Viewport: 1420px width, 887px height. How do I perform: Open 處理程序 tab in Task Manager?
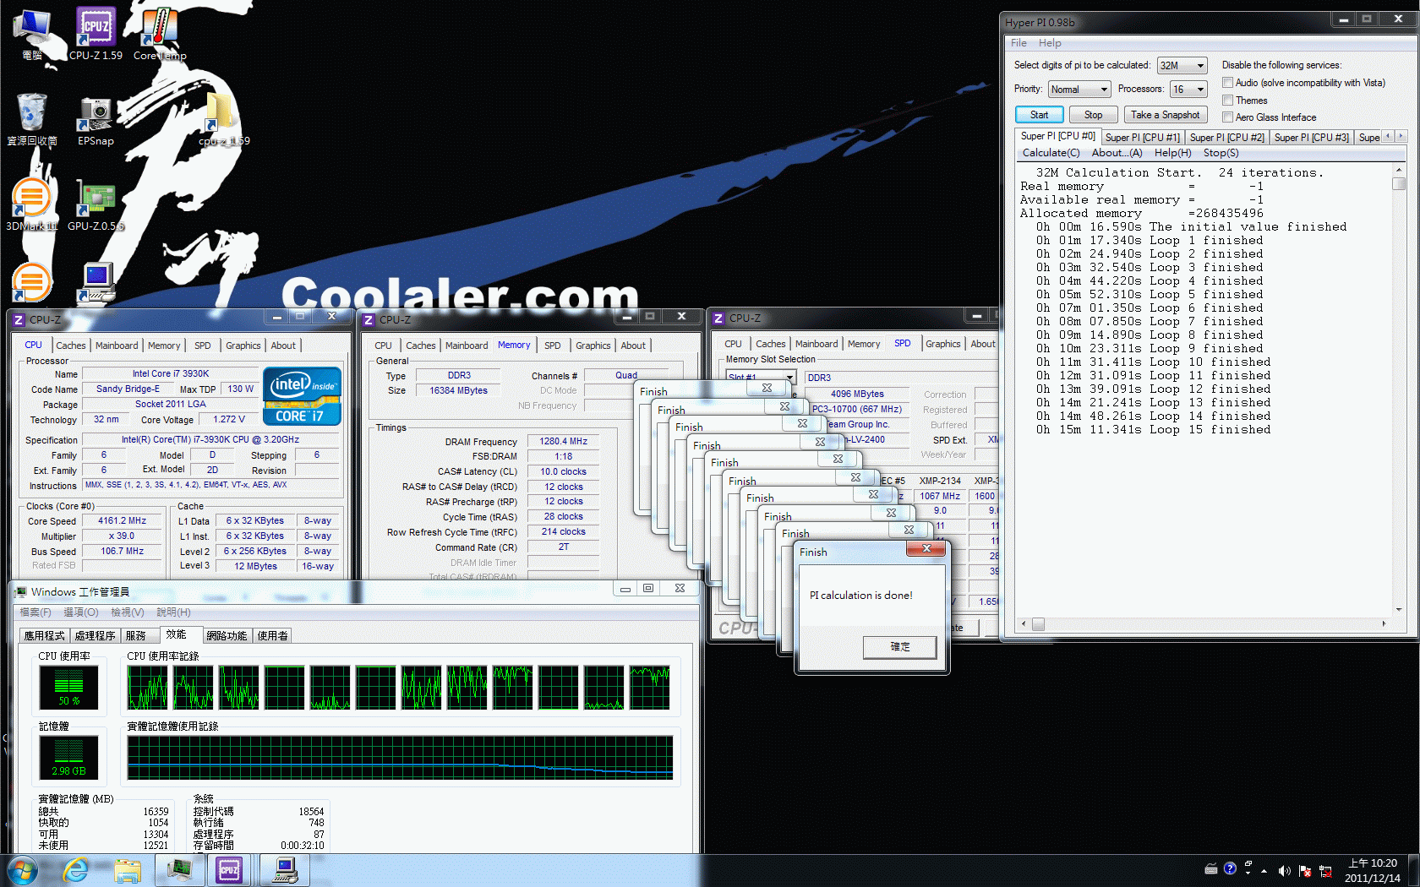[95, 635]
